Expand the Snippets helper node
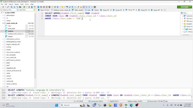Image resolution: width=193 pixels, height=108 pixels. pyautogui.click(x=183, y=24)
